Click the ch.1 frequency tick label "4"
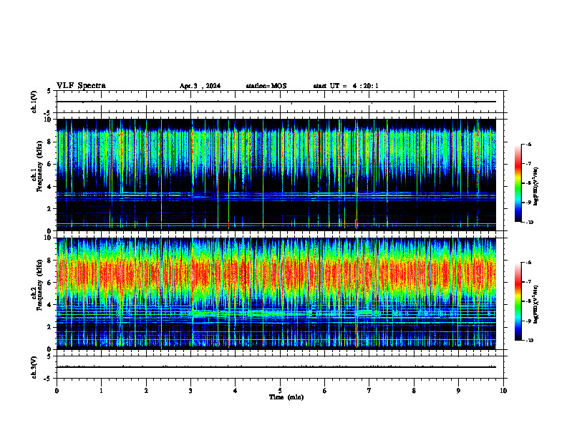The height and width of the screenshot is (438, 567). (x=50, y=187)
